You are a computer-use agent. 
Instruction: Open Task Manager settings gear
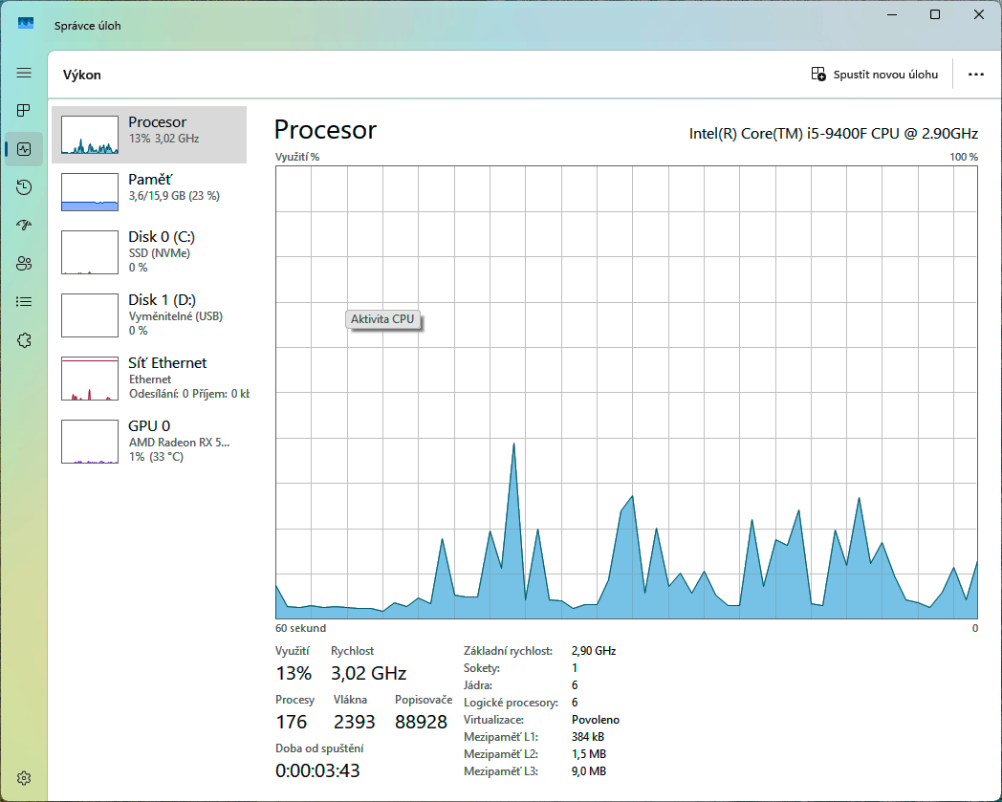(24, 778)
